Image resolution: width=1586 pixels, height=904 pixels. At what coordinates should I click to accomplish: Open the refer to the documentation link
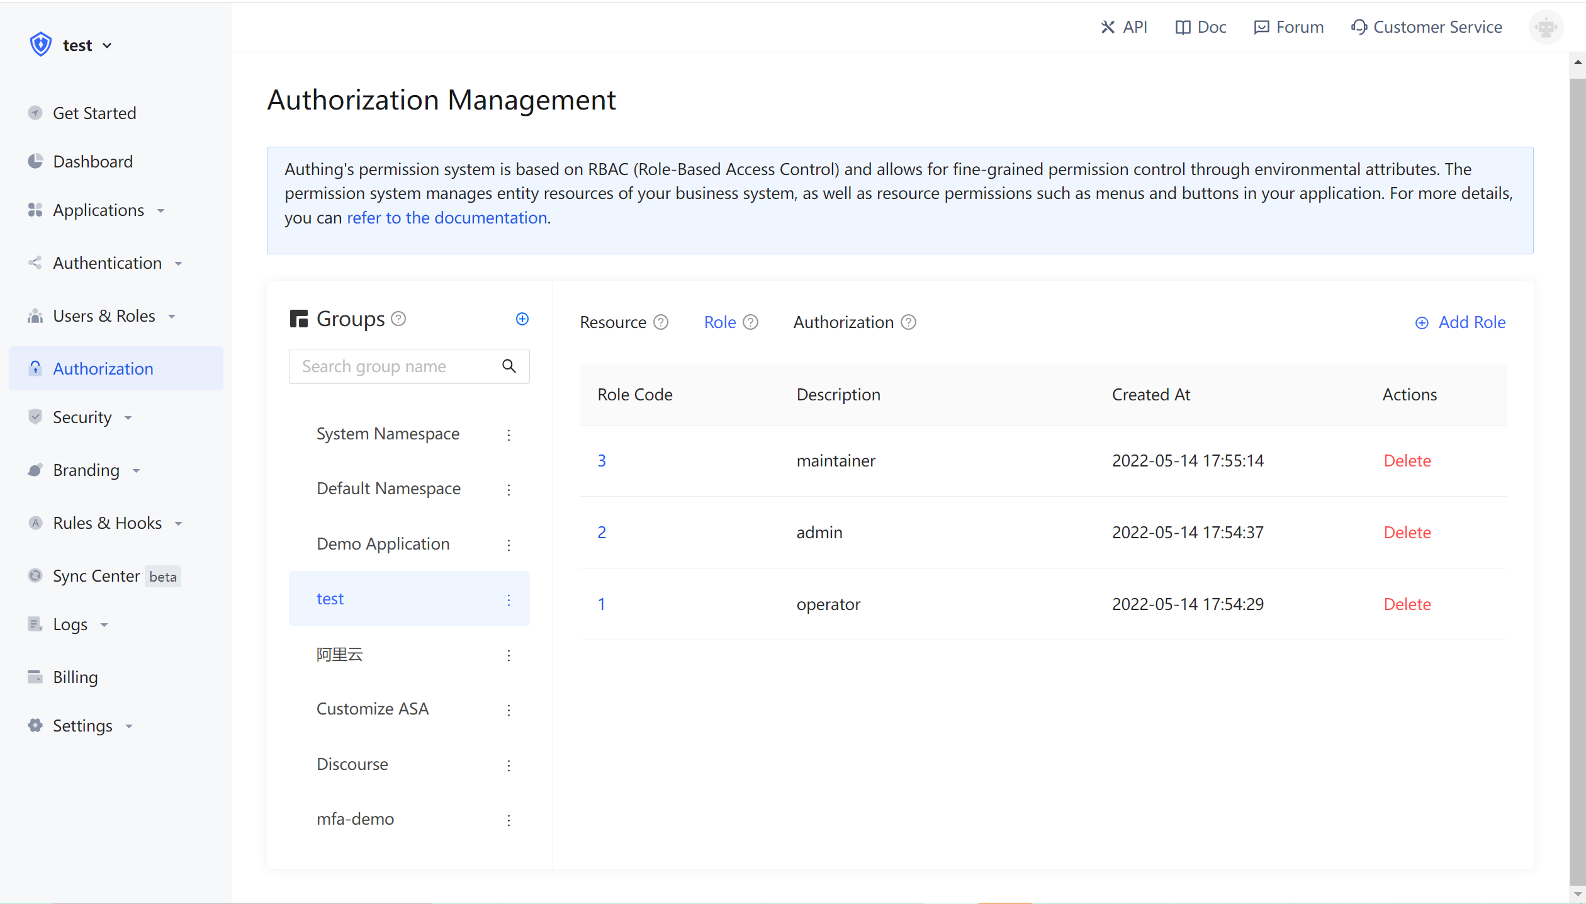pos(447,217)
